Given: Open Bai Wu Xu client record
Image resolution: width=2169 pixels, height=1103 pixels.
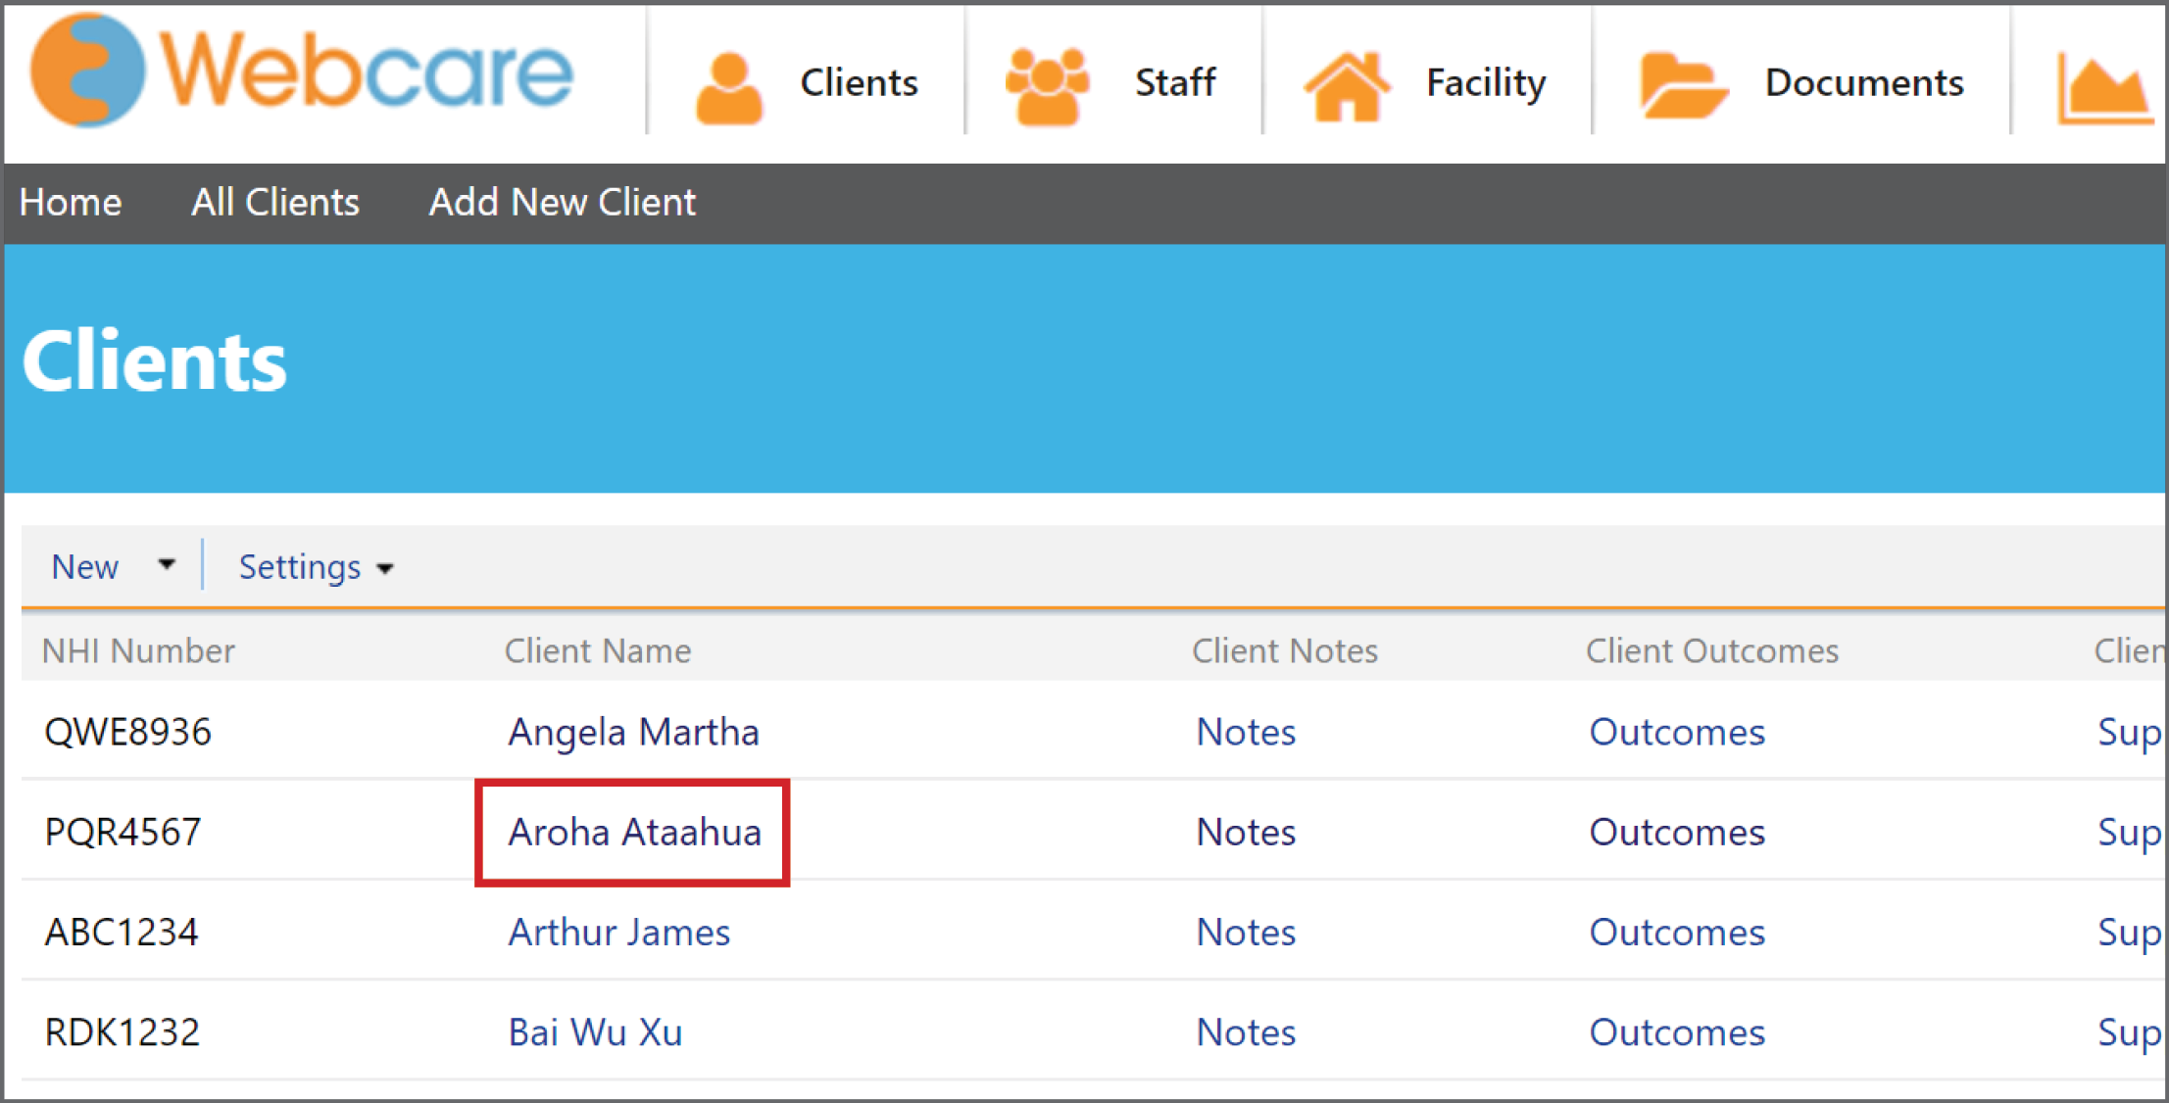Looking at the screenshot, I should [x=595, y=1032].
